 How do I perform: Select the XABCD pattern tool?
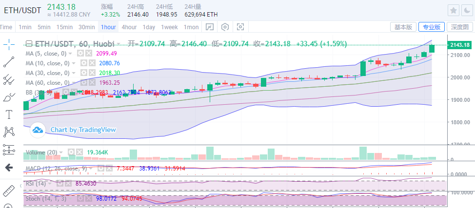point(9,132)
